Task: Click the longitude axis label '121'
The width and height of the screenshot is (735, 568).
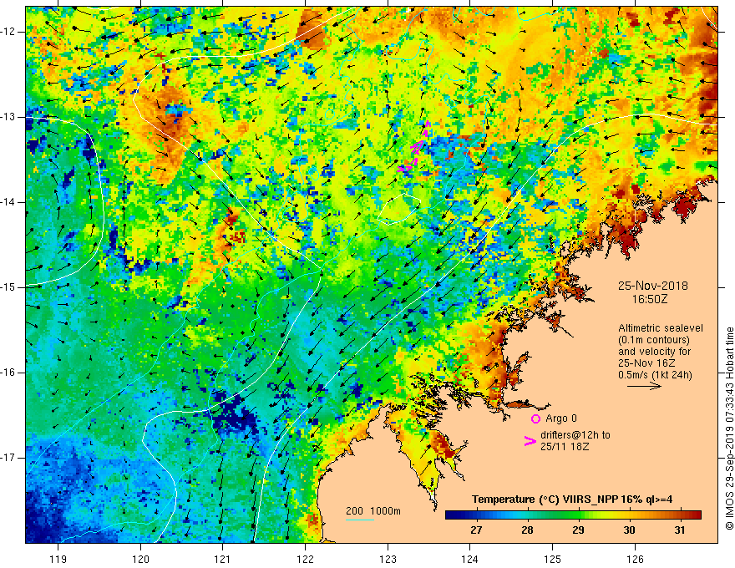Action: [x=223, y=559]
